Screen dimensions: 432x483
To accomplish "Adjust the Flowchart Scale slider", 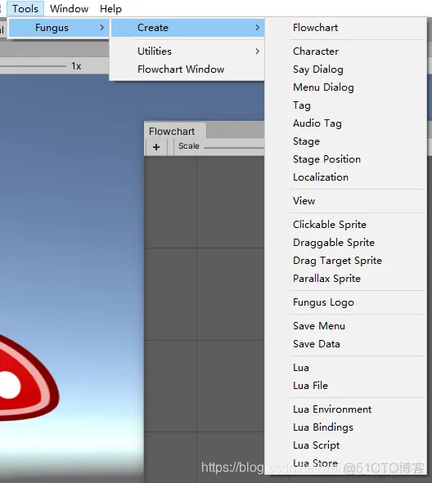I will tap(234, 147).
